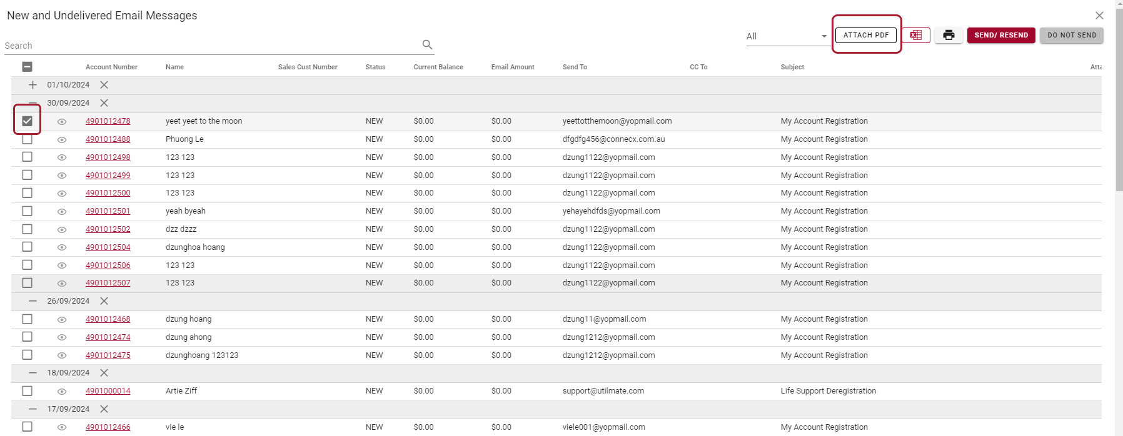Image resolution: width=1123 pixels, height=436 pixels.
Task: Click eye icon for Phuong Le row
Action: click(x=62, y=140)
